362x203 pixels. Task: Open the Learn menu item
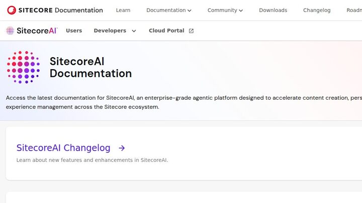pyautogui.click(x=123, y=10)
